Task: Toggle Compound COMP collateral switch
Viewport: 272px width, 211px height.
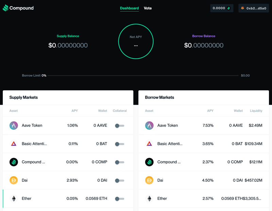Action: (x=120, y=162)
